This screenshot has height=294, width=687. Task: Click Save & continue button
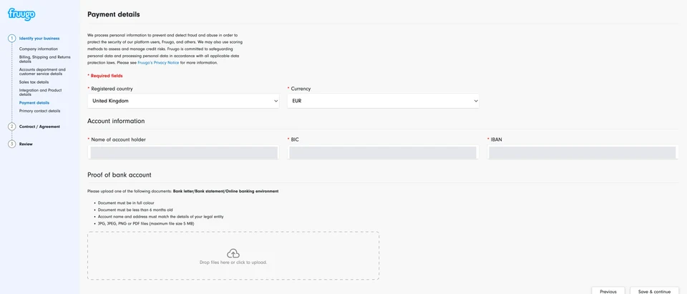click(x=654, y=290)
